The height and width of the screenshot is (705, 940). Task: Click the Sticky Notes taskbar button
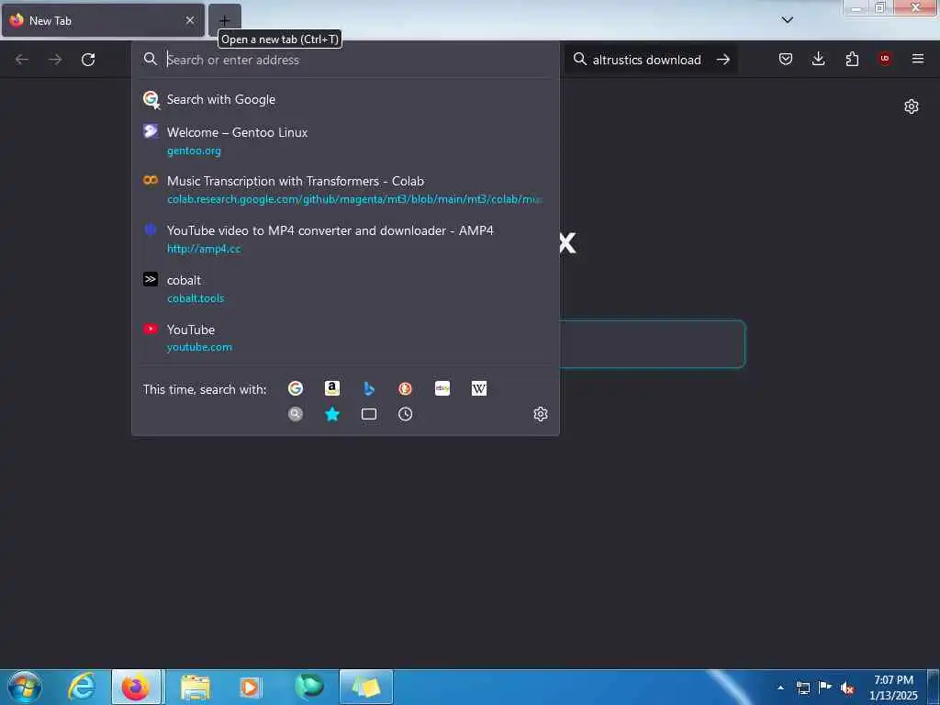click(x=366, y=687)
